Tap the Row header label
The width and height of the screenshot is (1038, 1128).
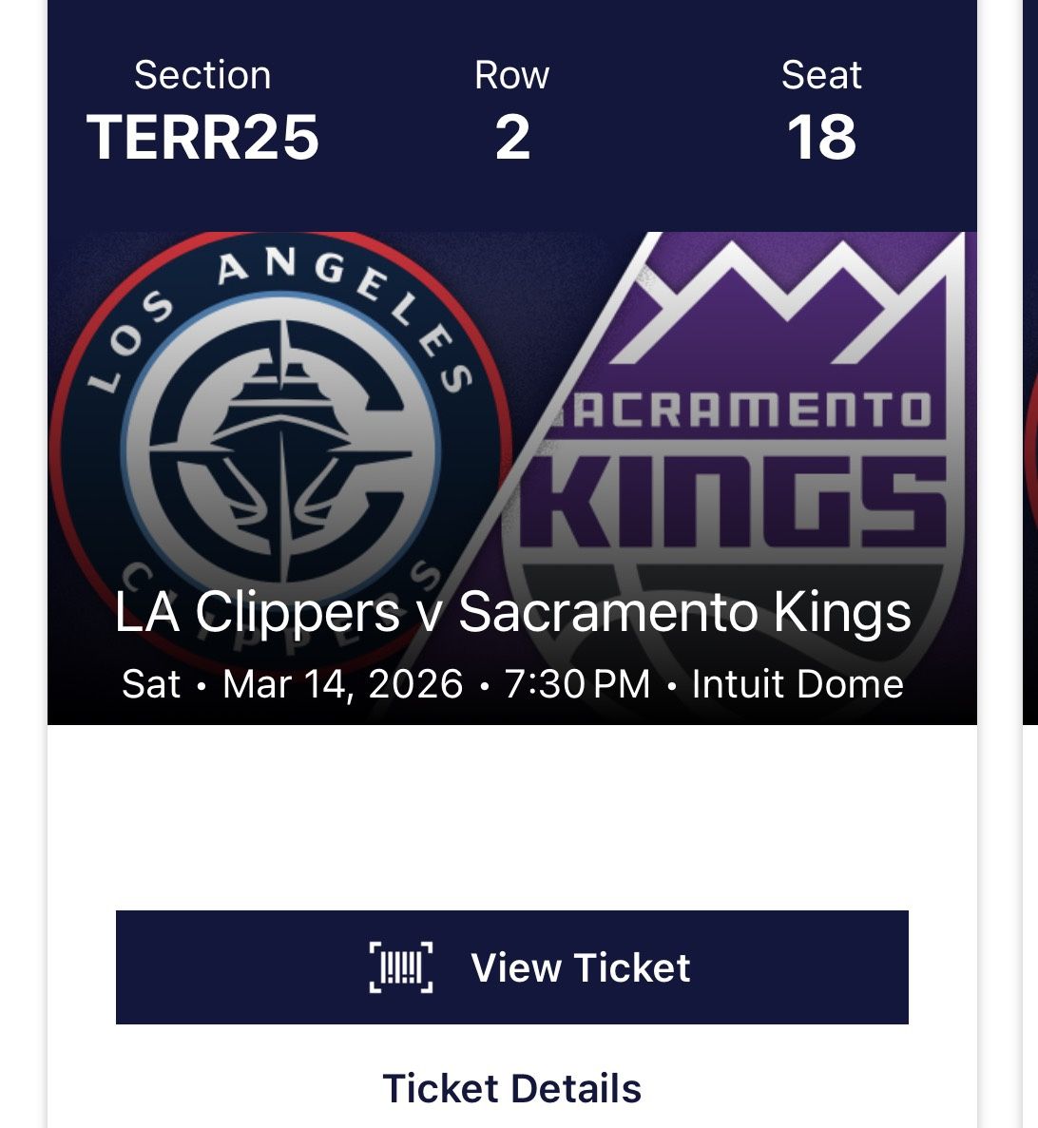point(511,75)
